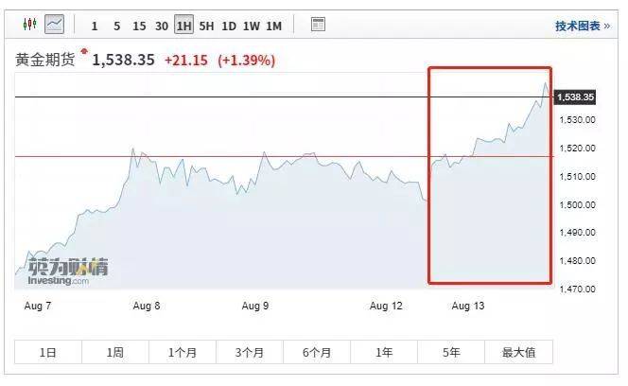Show the 3个月 range

[x=250, y=353]
